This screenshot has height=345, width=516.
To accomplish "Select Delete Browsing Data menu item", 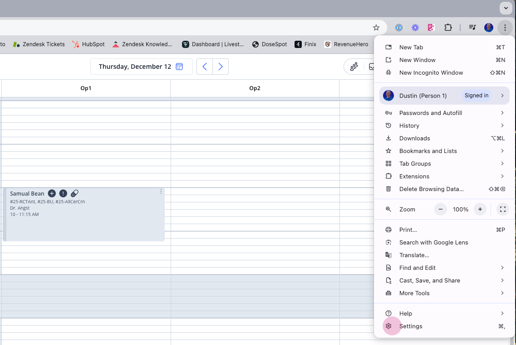I will [444, 189].
